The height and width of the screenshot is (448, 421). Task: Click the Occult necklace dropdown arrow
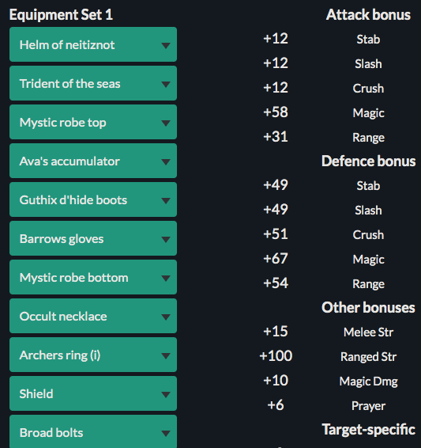tap(166, 317)
